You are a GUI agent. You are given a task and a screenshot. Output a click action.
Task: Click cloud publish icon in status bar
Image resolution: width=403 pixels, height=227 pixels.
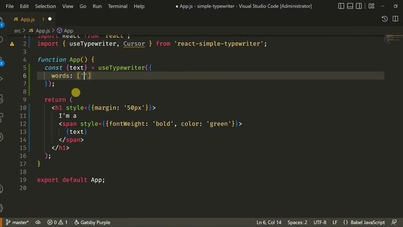[x=38, y=223]
